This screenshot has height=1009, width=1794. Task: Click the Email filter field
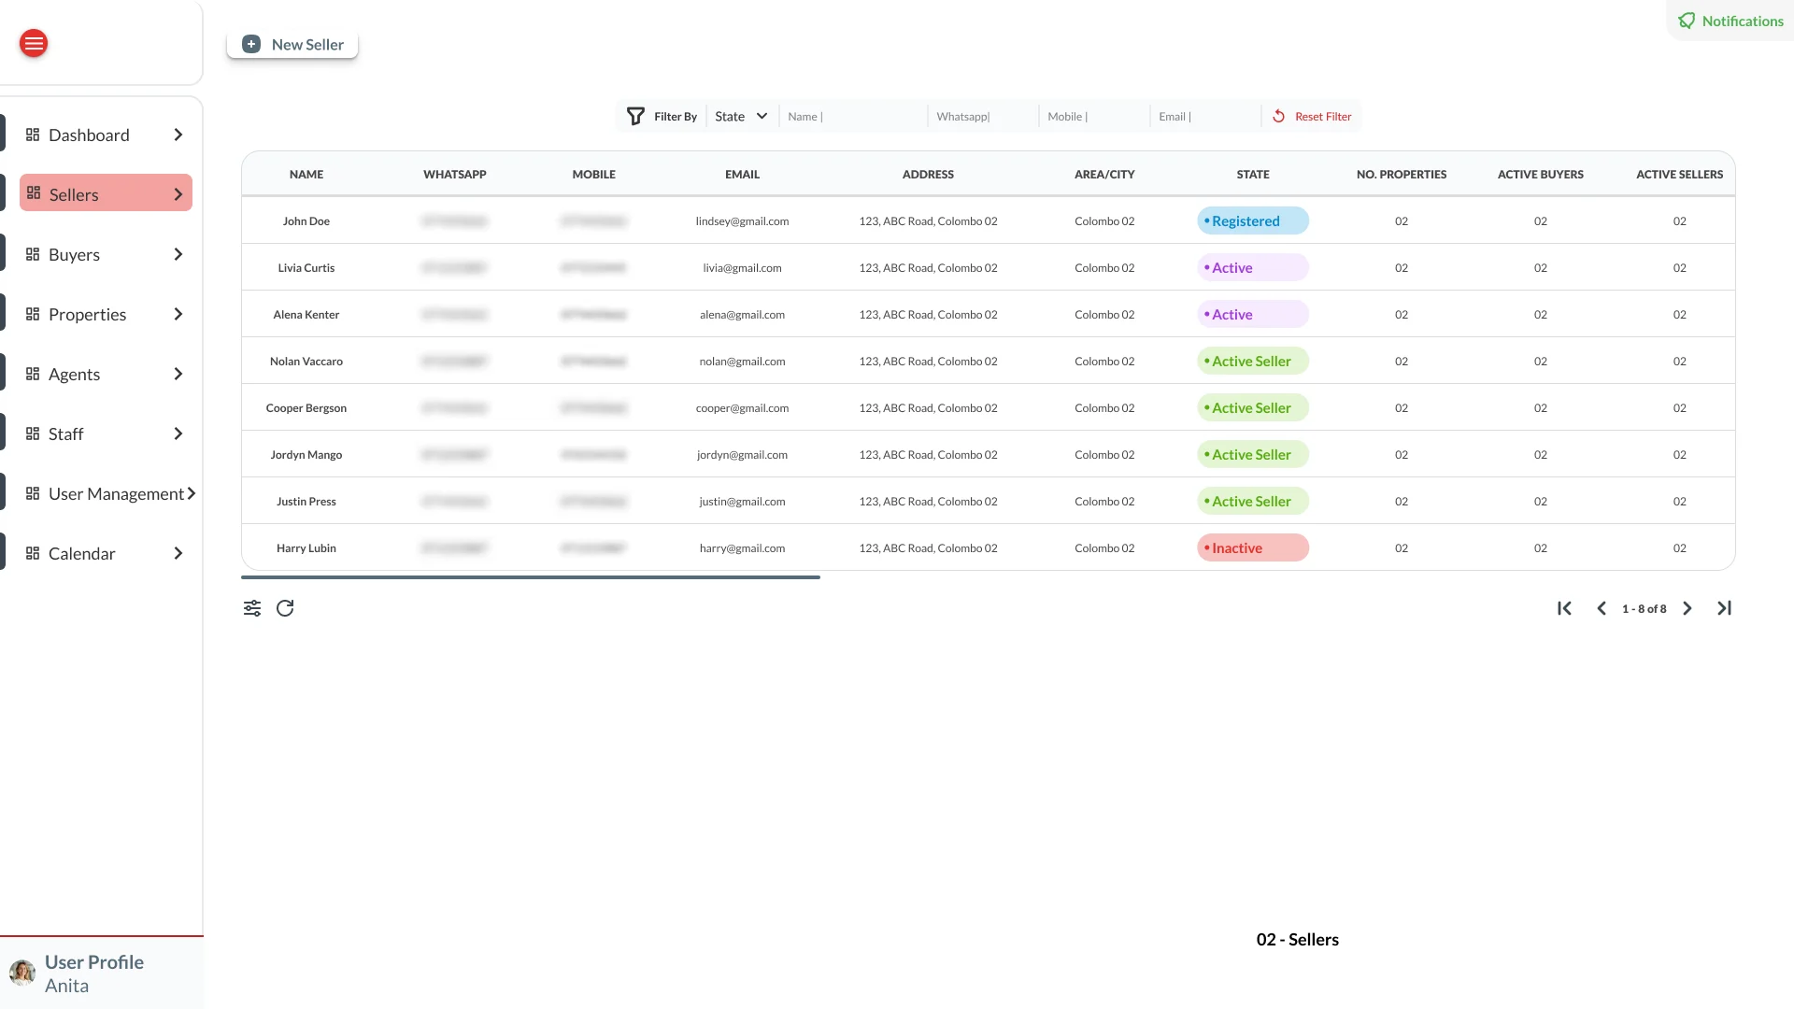pyautogui.click(x=1205, y=116)
